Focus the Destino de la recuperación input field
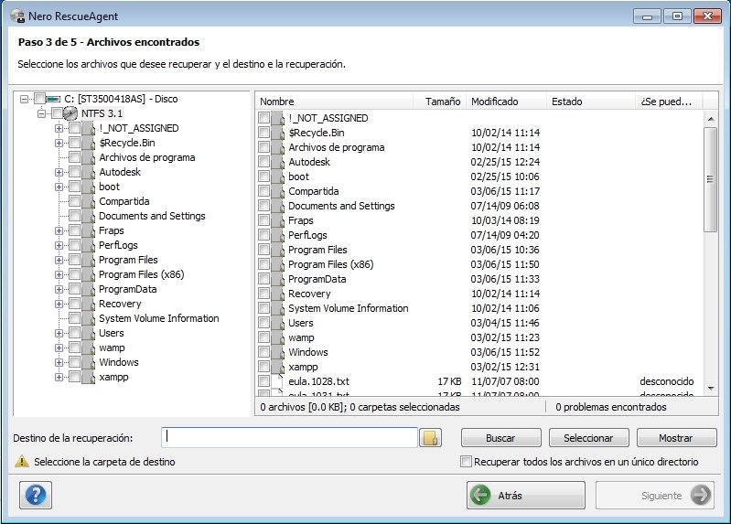Screen dimensions: 731x524 (289, 437)
